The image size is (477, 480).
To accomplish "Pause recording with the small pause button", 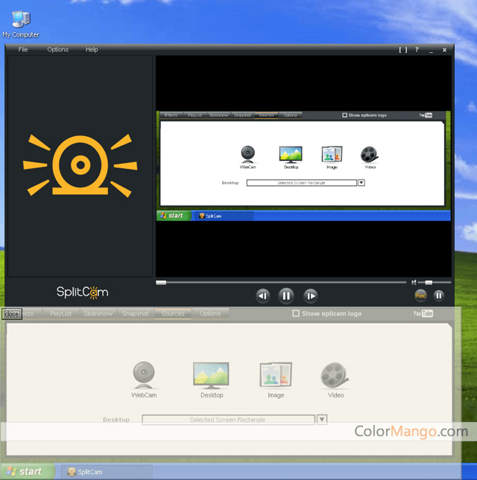I will click(439, 295).
